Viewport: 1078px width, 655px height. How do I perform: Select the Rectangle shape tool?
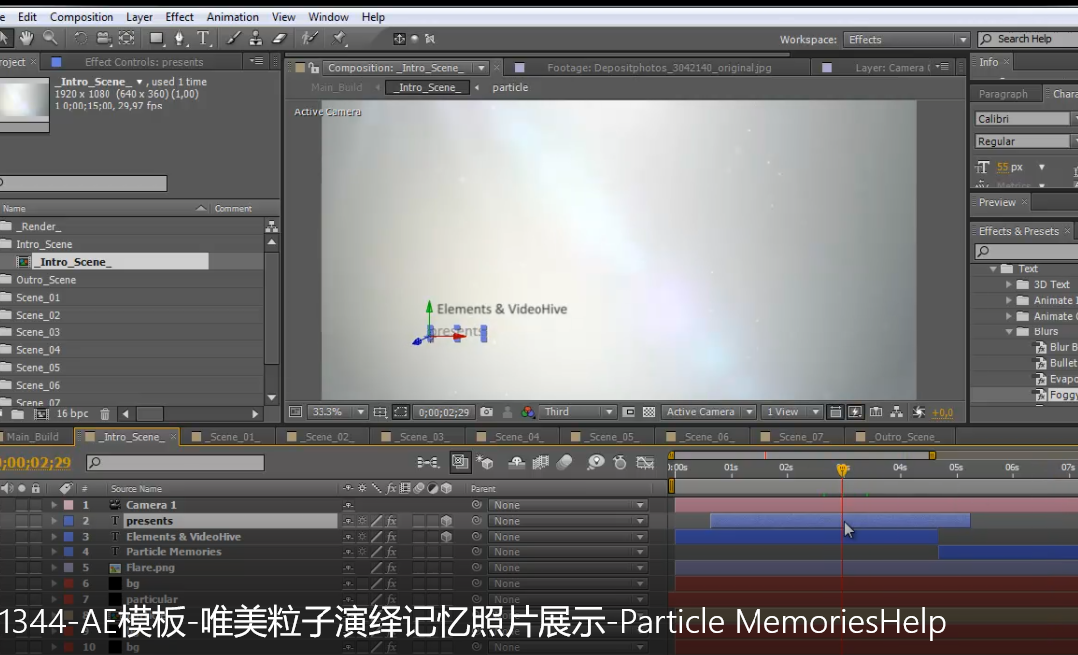click(156, 39)
